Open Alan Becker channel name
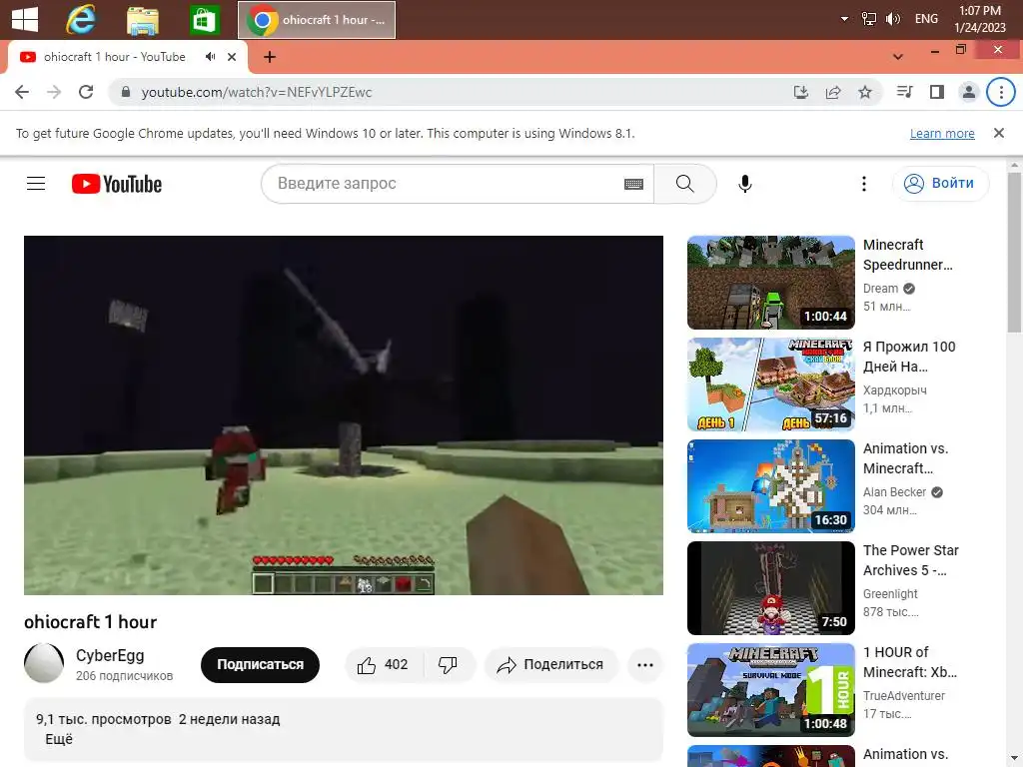Viewport: 1023px width, 767px height. click(894, 491)
